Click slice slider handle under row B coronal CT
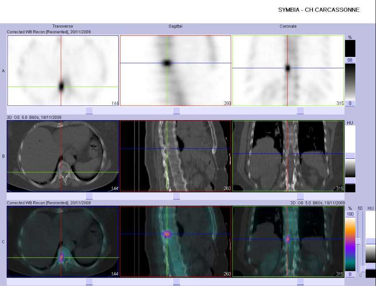 click(x=300, y=196)
